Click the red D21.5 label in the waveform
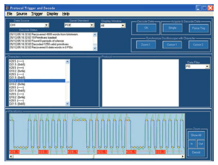 coord(102,152)
